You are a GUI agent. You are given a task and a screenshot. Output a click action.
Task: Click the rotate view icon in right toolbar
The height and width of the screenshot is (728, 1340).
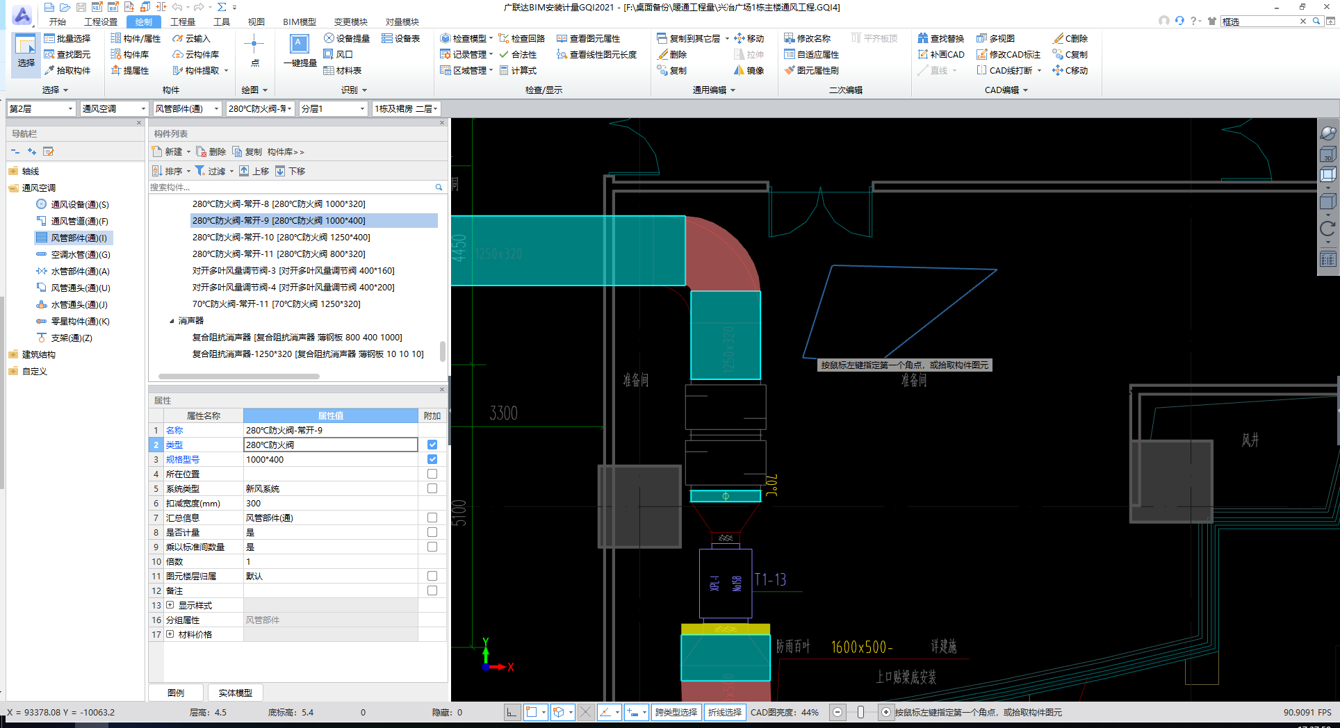click(x=1327, y=229)
